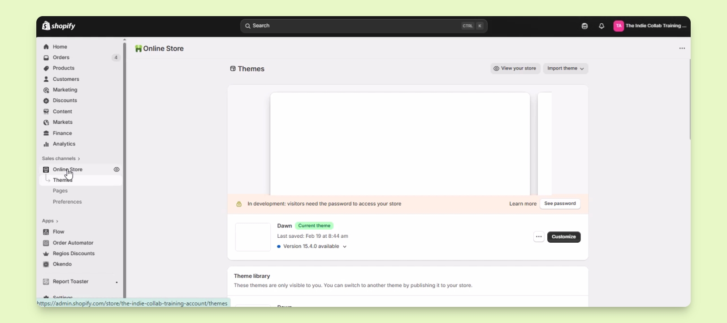
Task: Click the Marketing target icon
Action: pyautogui.click(x=46, y=90)
